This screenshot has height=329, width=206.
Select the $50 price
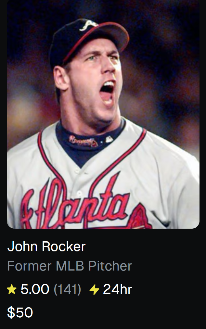pos(20,312)
